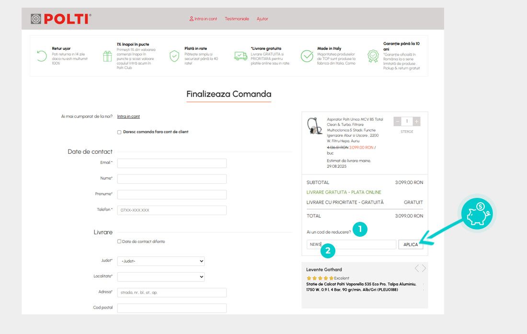Remove the product using STERGE
Image resolution: width=527 pixels, height=334 pixels.
point(407,132)
